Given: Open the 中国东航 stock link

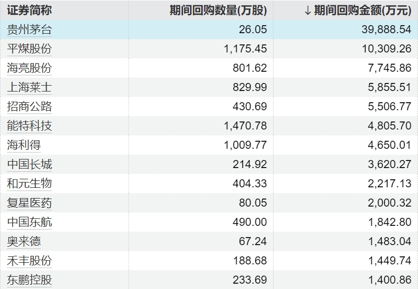Looking at the screenshot, I should point(29,222).
